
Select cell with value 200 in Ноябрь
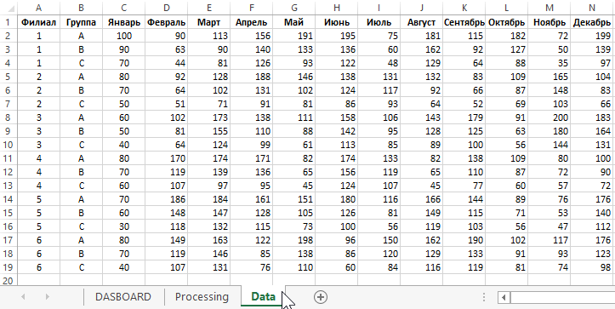(x=550, y=117)
